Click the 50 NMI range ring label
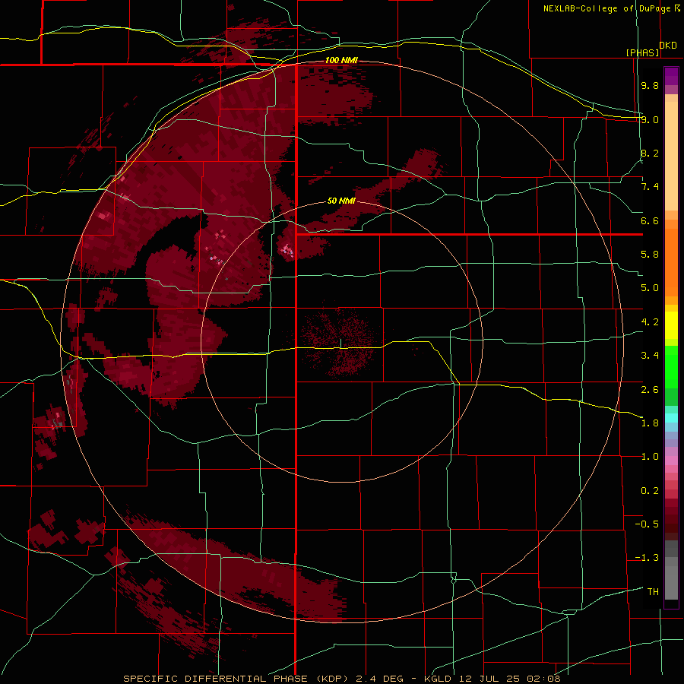The height and width of the screenshot is (684, 684). click(x=341, y=201)
